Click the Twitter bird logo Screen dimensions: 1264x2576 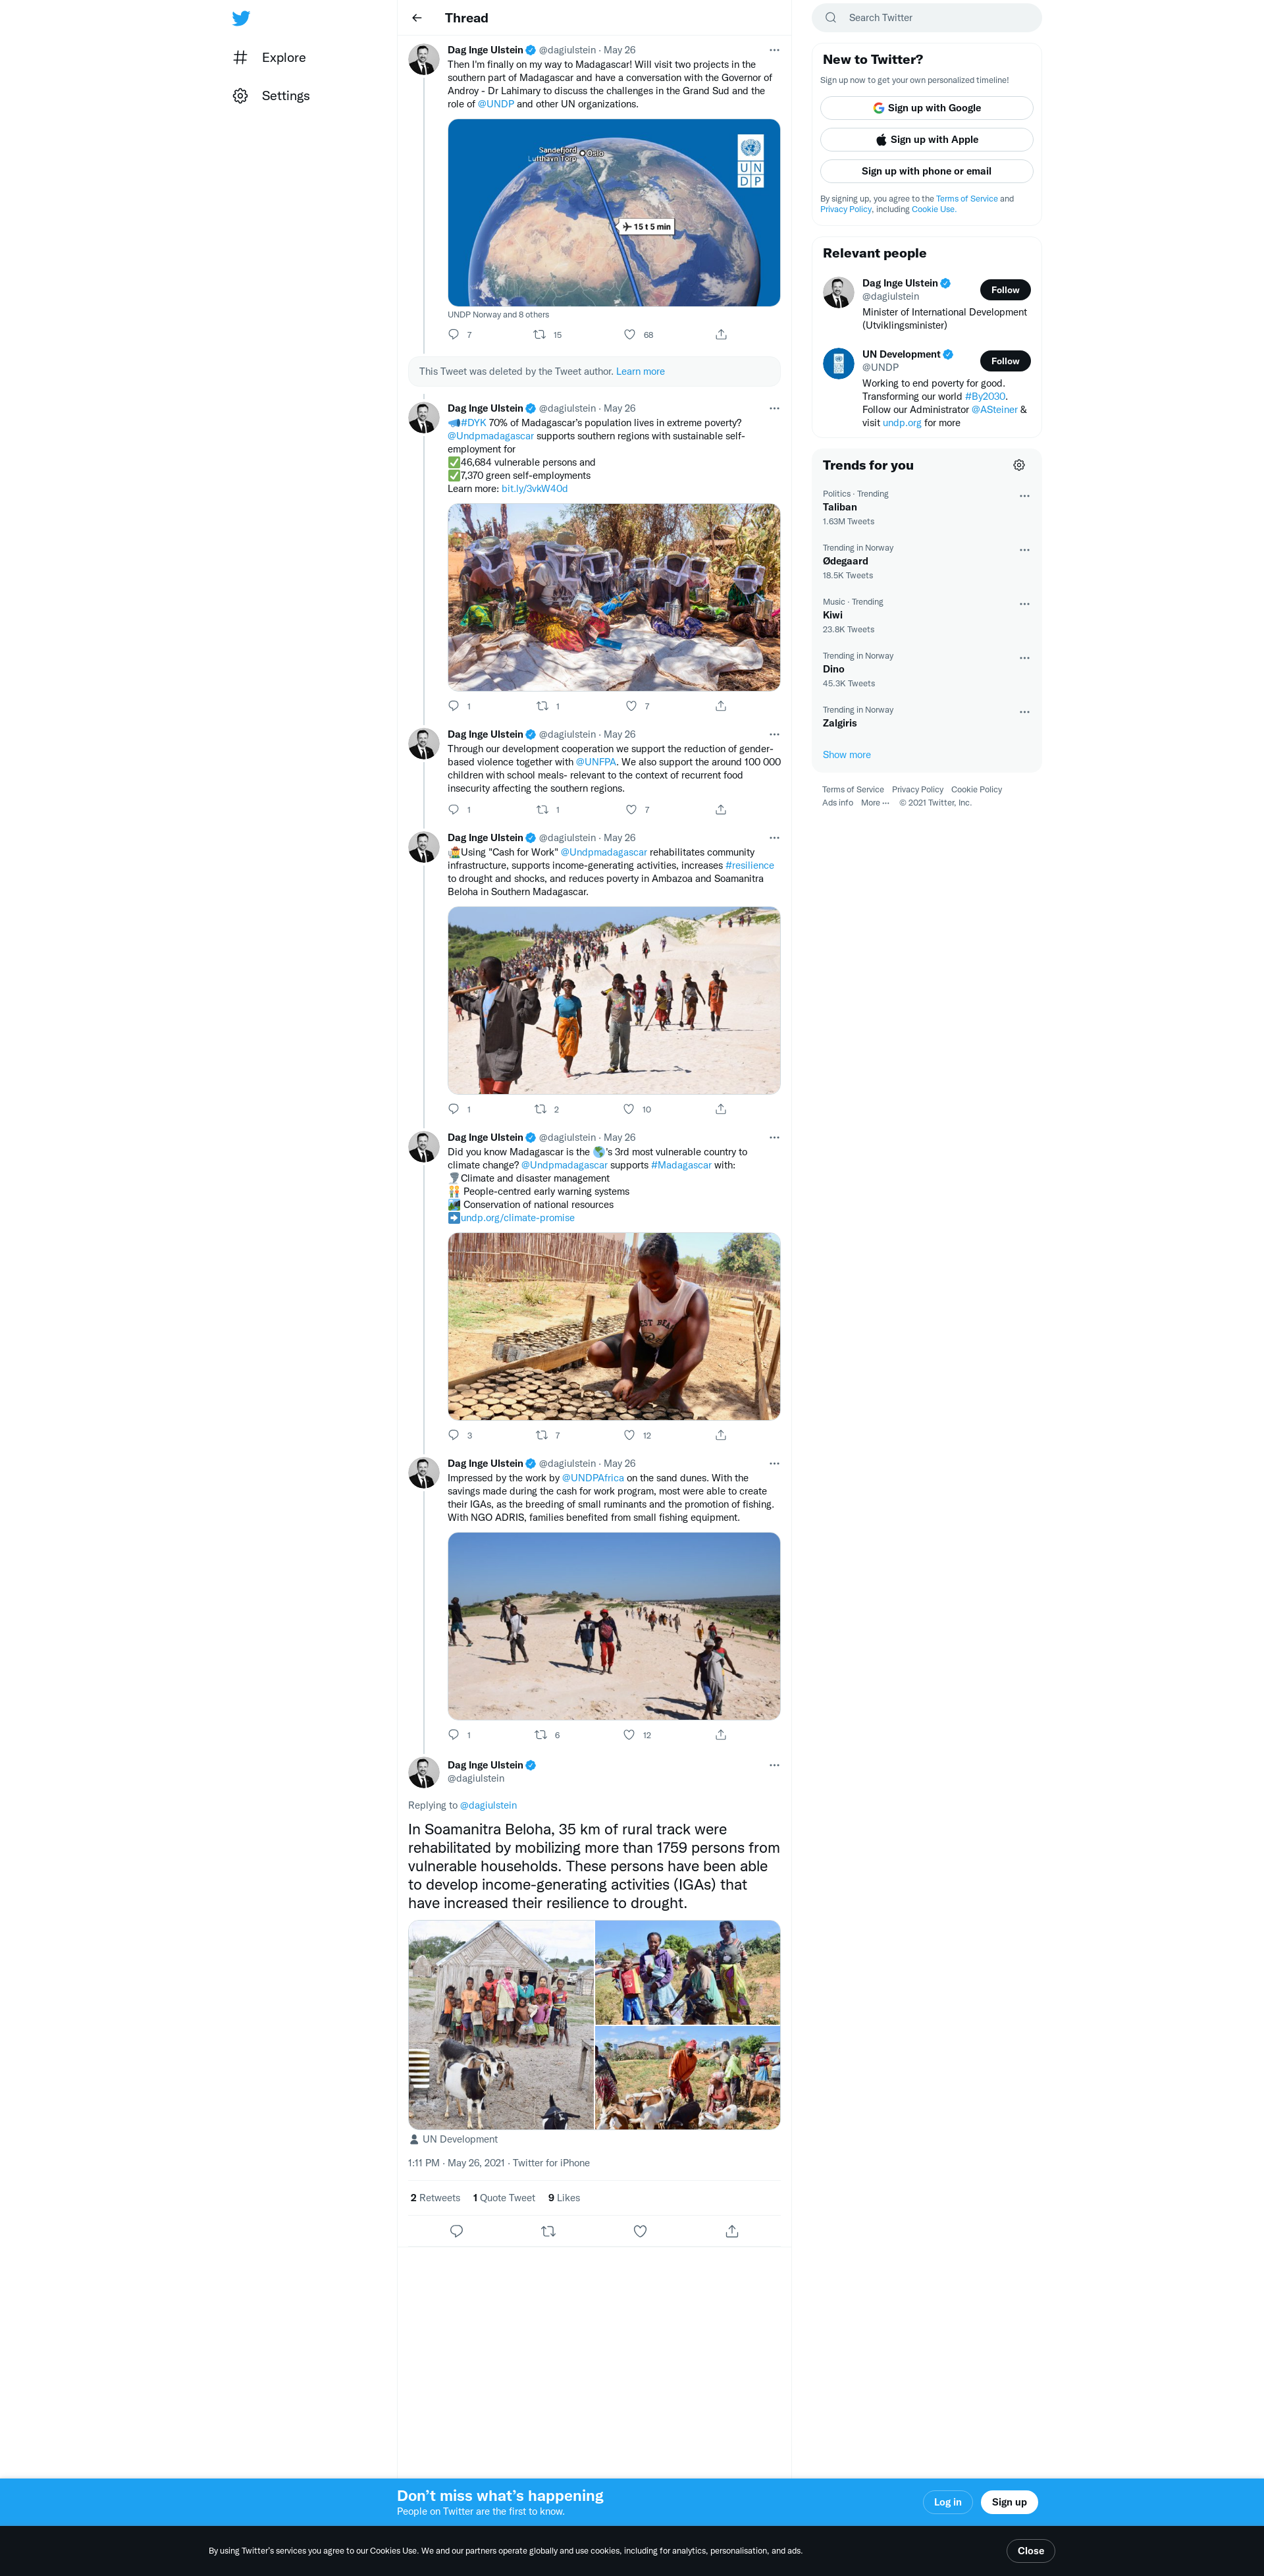tap(241, 18)
